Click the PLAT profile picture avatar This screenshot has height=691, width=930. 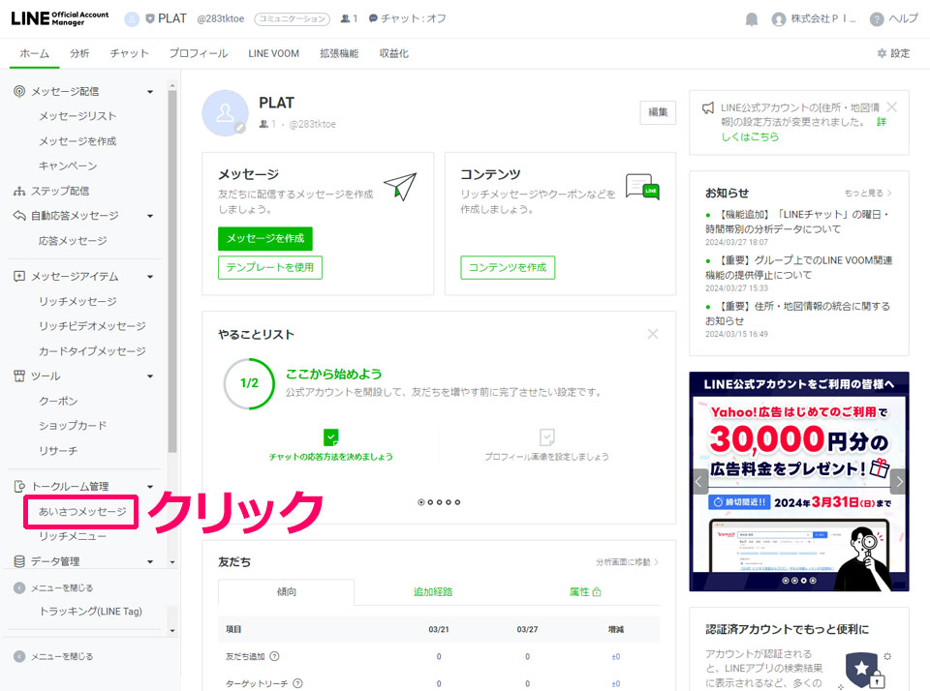point(225,113)
